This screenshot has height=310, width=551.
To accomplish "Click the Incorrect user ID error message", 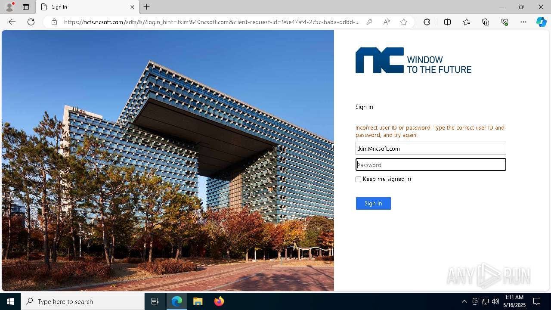I will [x=430, y=131].
